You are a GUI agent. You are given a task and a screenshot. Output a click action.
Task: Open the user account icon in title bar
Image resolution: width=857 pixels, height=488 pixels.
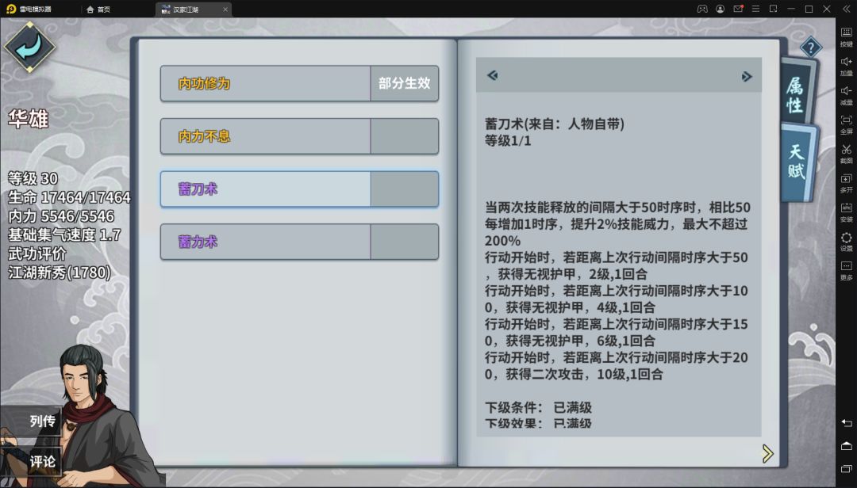coord(721,9)
